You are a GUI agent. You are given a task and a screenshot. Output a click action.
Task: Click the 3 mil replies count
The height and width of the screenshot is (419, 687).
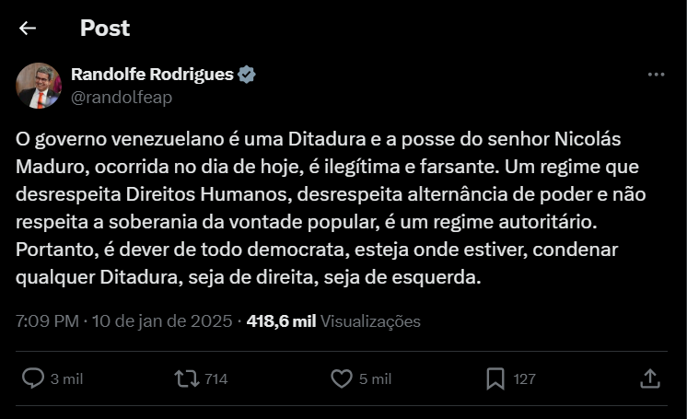pyautogui.click(x=67, y=378)
